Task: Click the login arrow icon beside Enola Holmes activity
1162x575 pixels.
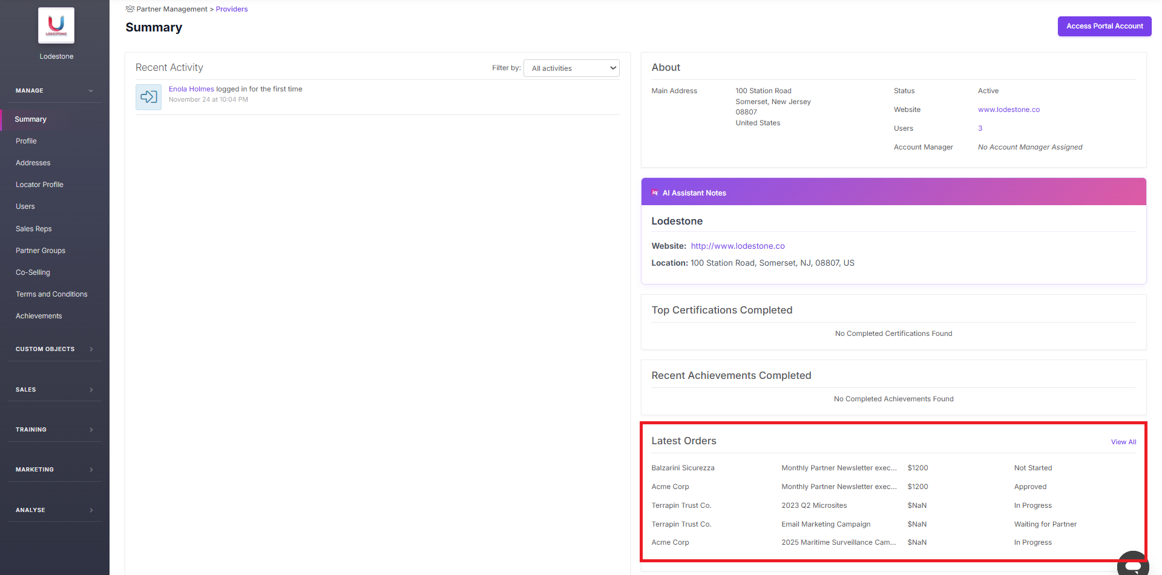Action: tap(148, 96)
